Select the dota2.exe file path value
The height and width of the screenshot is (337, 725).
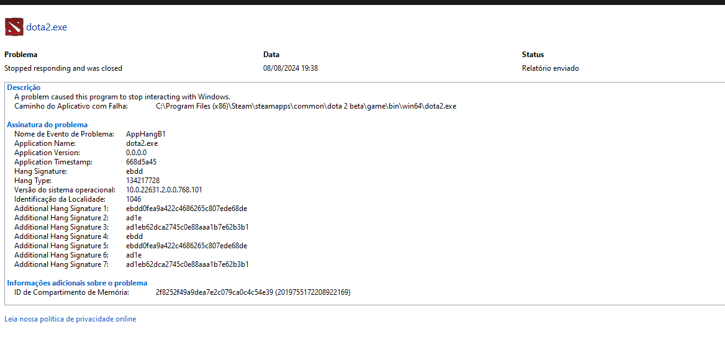point(306,106)
